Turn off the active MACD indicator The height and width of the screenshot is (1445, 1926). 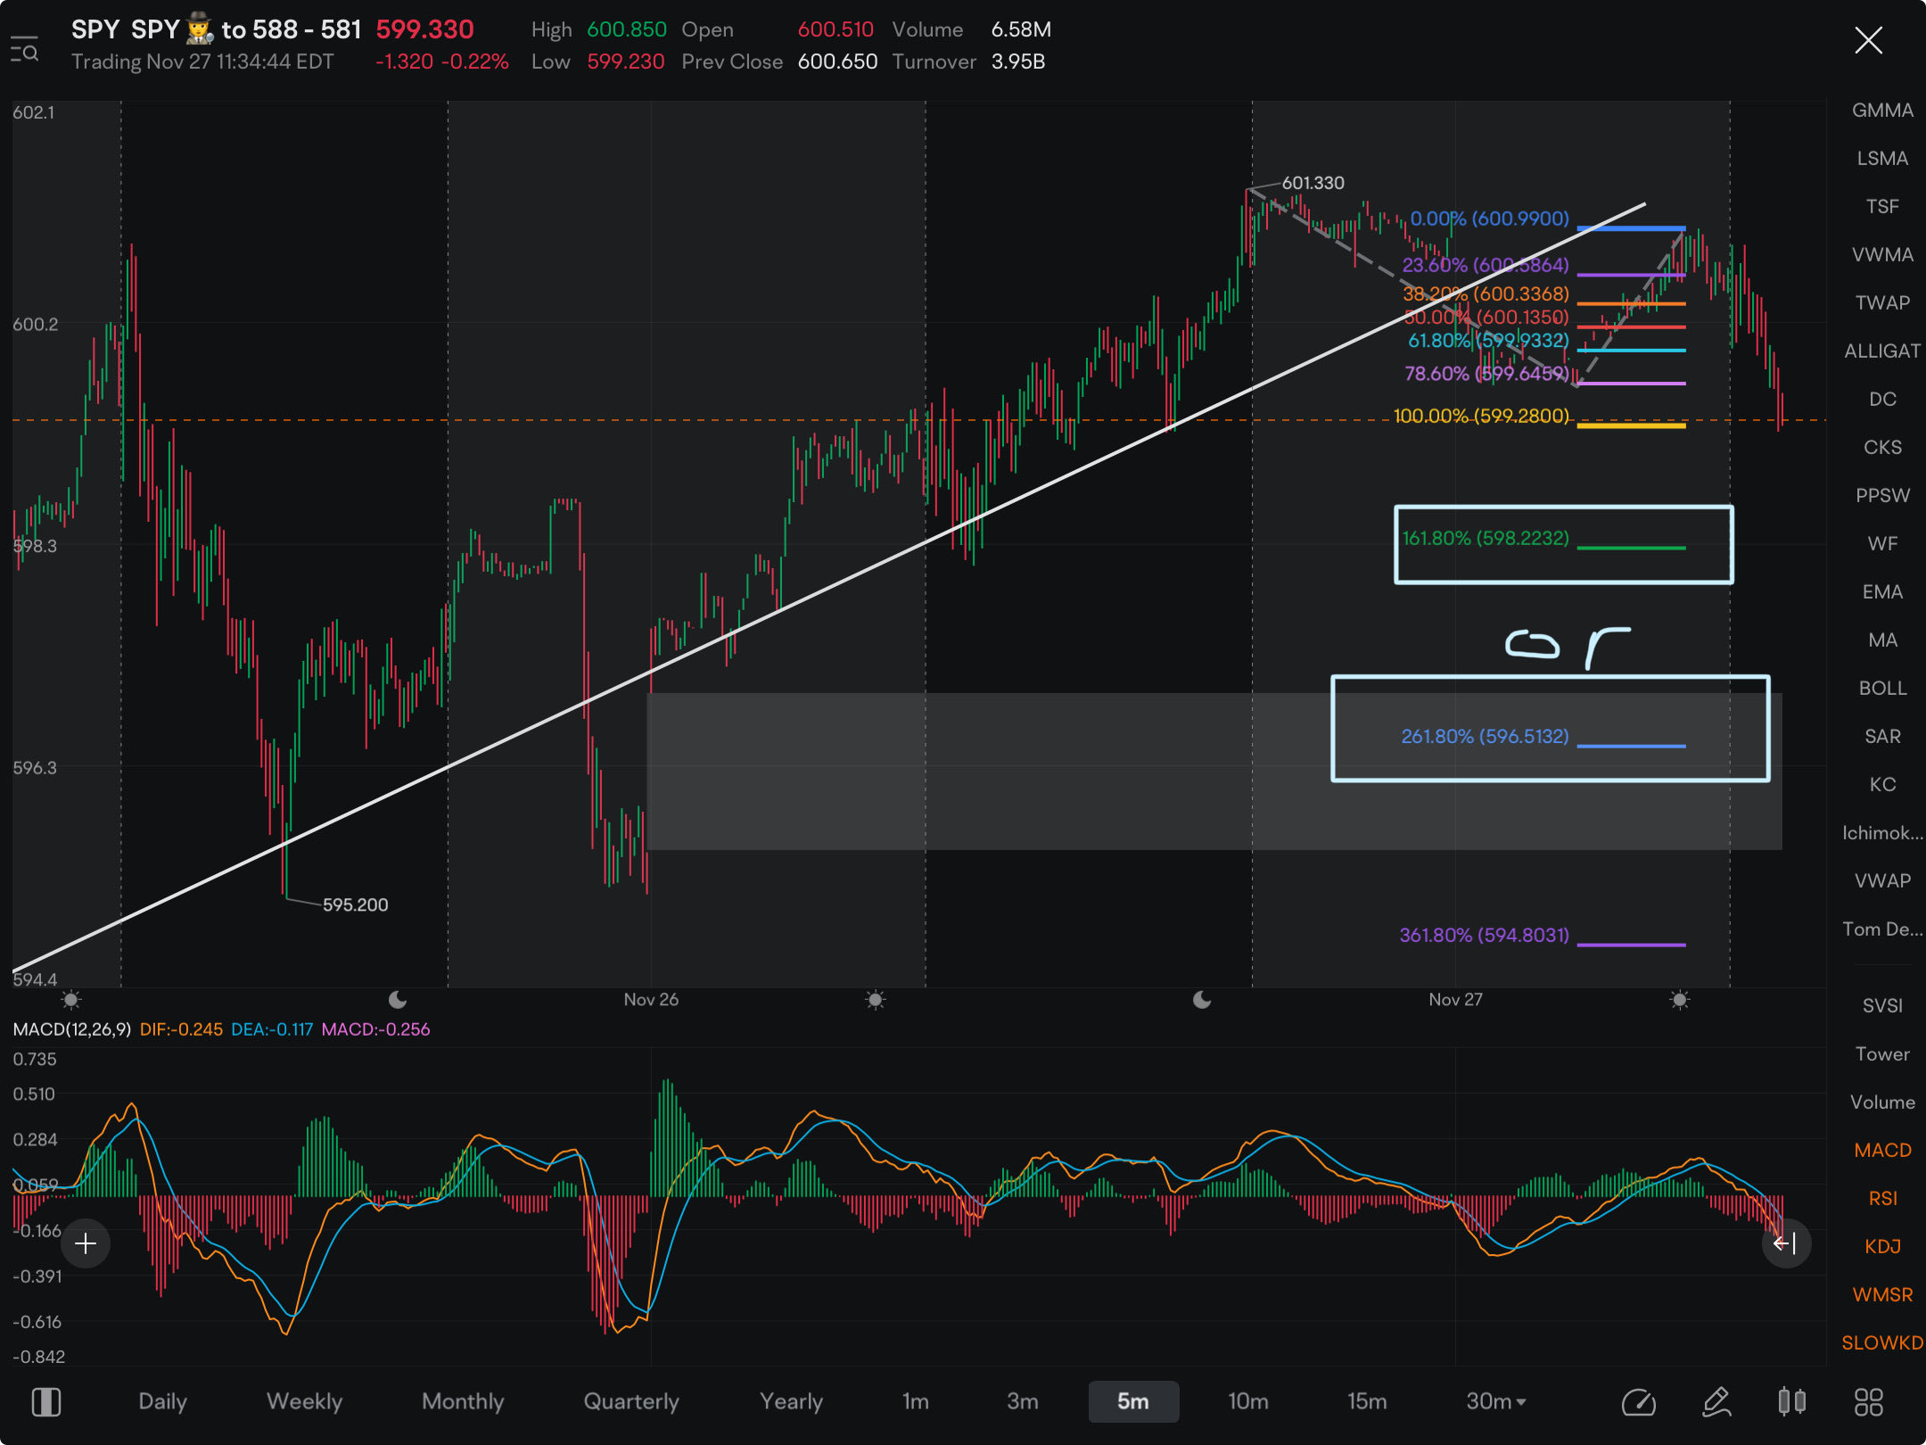click(1882, 1150)
